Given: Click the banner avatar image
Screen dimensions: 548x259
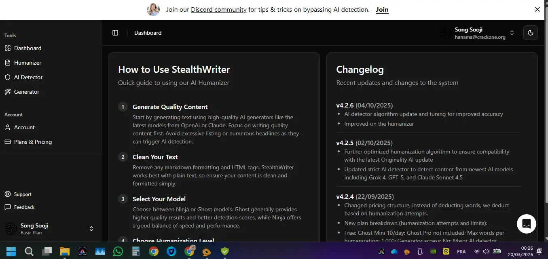Looking at the screenshot, I should click(x=153, y=9).
